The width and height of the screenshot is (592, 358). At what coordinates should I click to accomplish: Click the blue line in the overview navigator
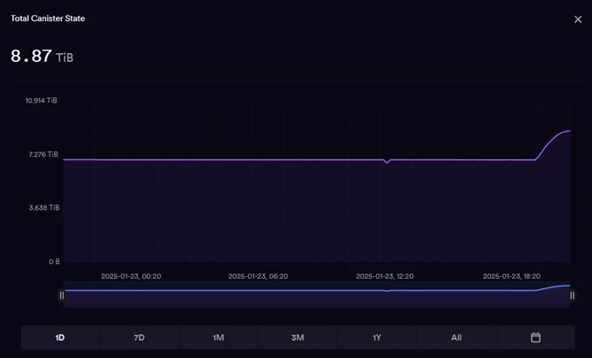pyautogui.click(x=317, y=290)
